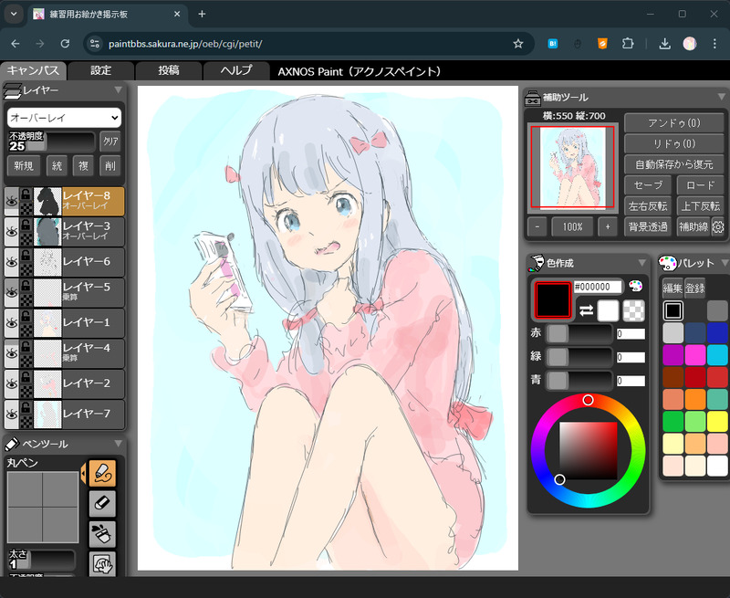Toggle visibility of レイヤー1
Screen dimensions: 730x598
click(12, 323)
